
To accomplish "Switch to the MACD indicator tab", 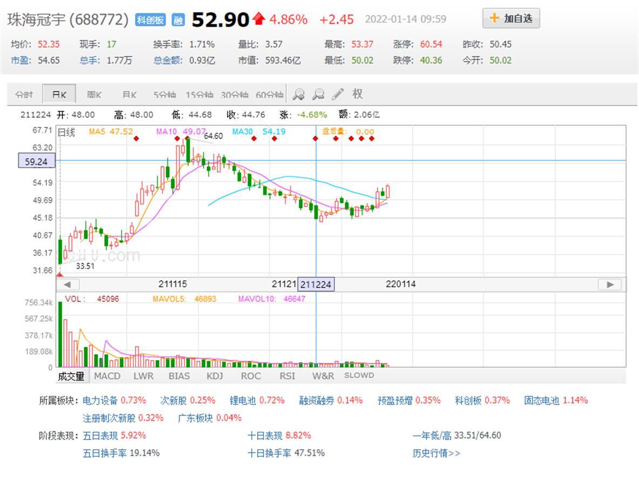I will pyautogui.click(x=107, y=376).
